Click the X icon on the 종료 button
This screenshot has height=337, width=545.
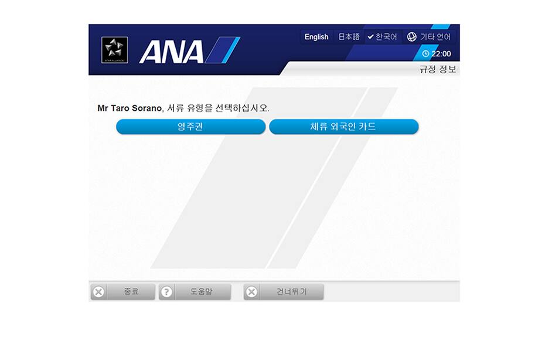click(x=98, y=292)
